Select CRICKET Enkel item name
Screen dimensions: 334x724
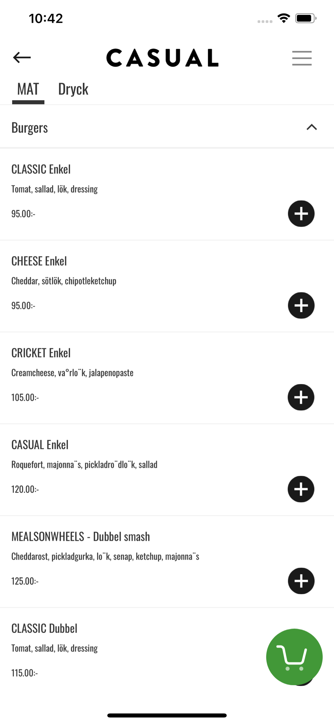[41, 353]
